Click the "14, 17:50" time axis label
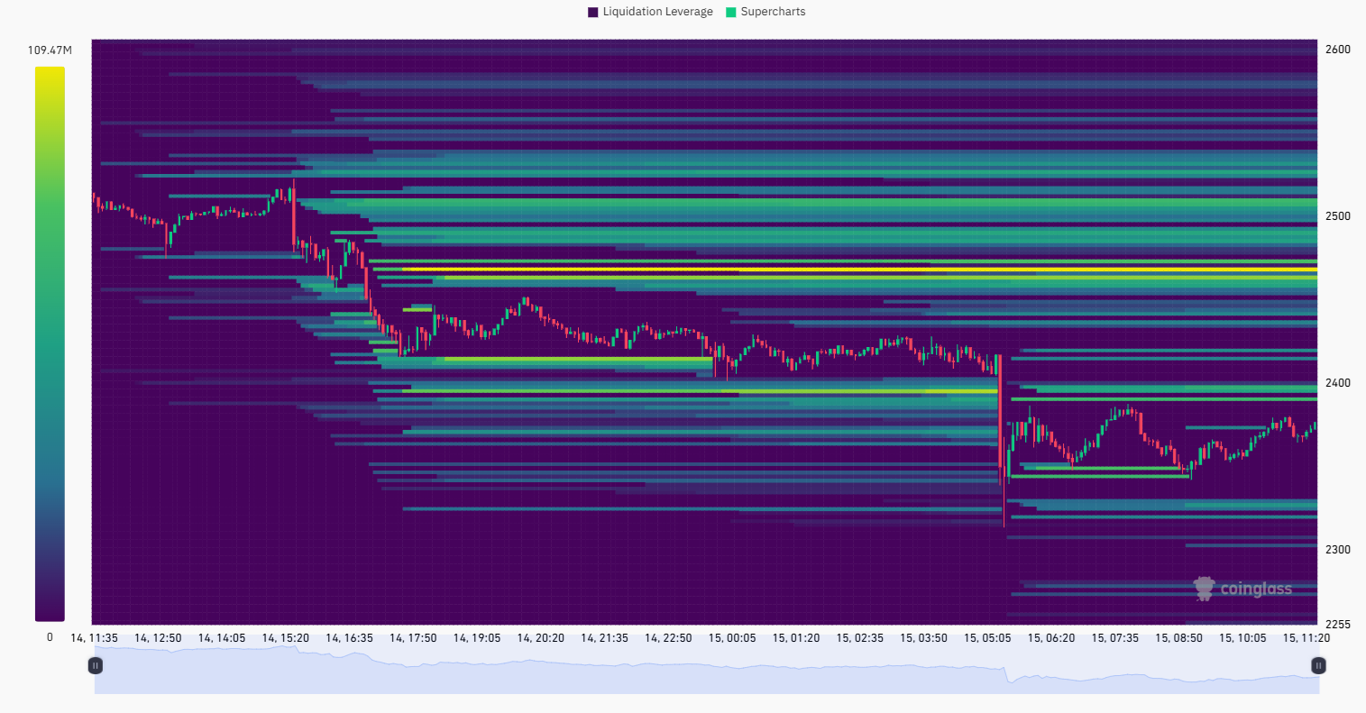This screenshot has height=713, width=1366. coord(413,638)
